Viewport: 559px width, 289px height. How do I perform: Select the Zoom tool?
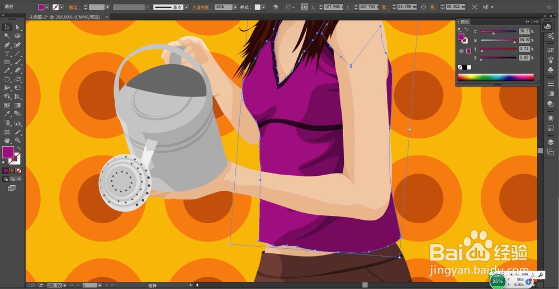click(x=17, y=140)
